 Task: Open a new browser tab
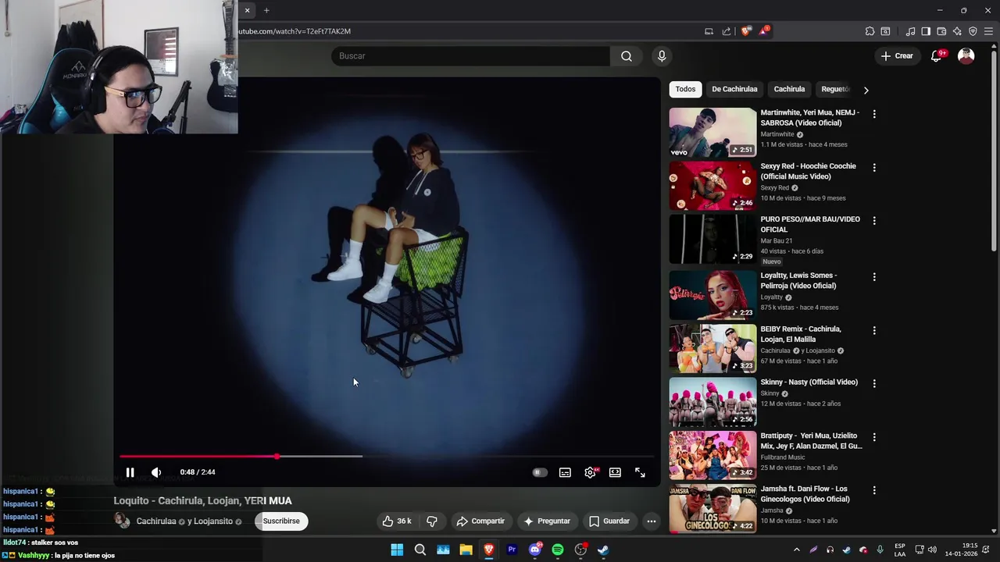click(x=266, y=10)
